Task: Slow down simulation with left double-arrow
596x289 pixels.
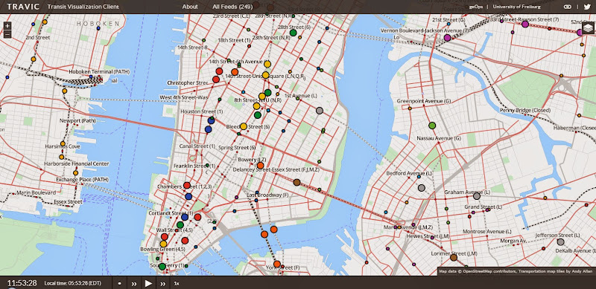Action: coord(134,283)
